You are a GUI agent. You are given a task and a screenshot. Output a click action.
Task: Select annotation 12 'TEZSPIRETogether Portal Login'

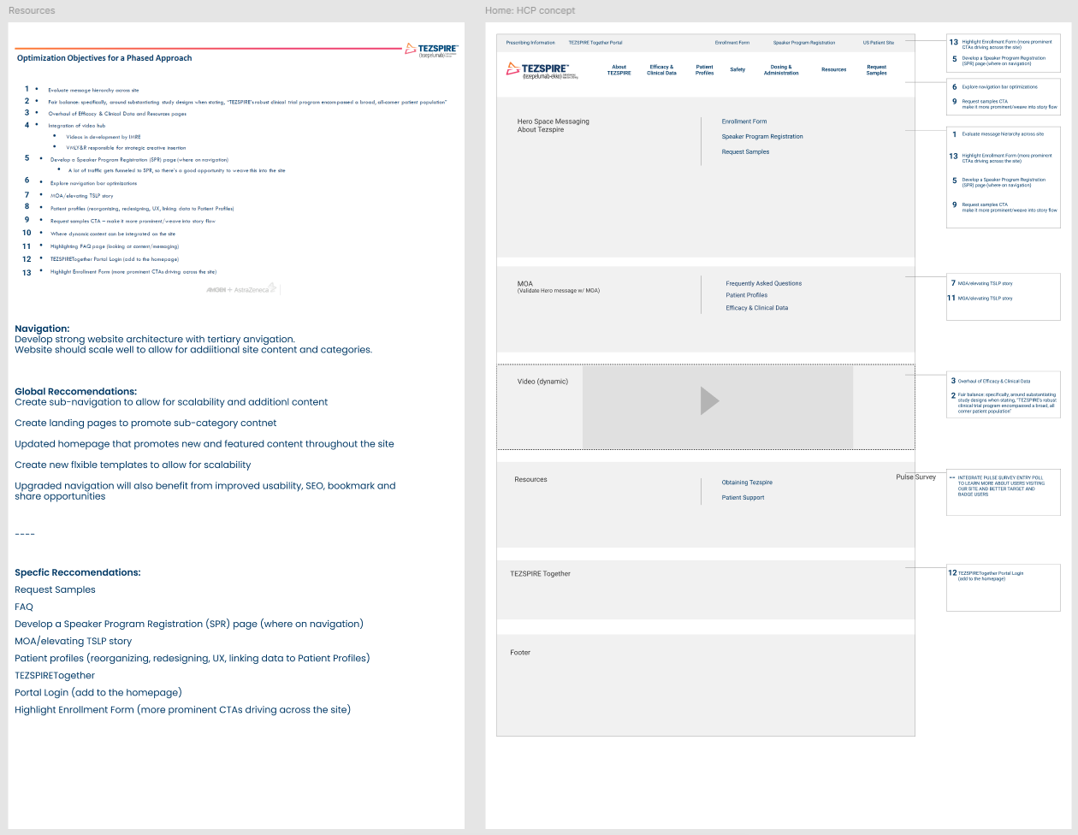tap(990, 575)
